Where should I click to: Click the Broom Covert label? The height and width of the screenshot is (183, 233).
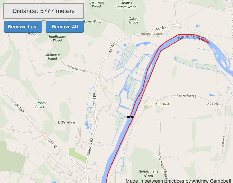coord(41,105)
